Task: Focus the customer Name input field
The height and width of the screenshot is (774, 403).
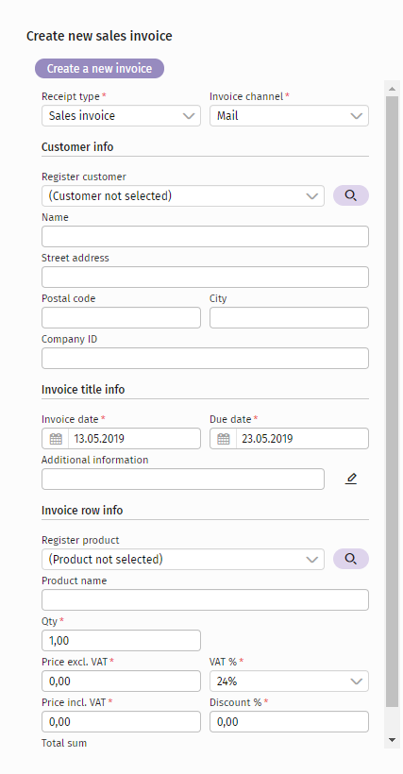Action: pyautogui.click(x=205, y=236)
